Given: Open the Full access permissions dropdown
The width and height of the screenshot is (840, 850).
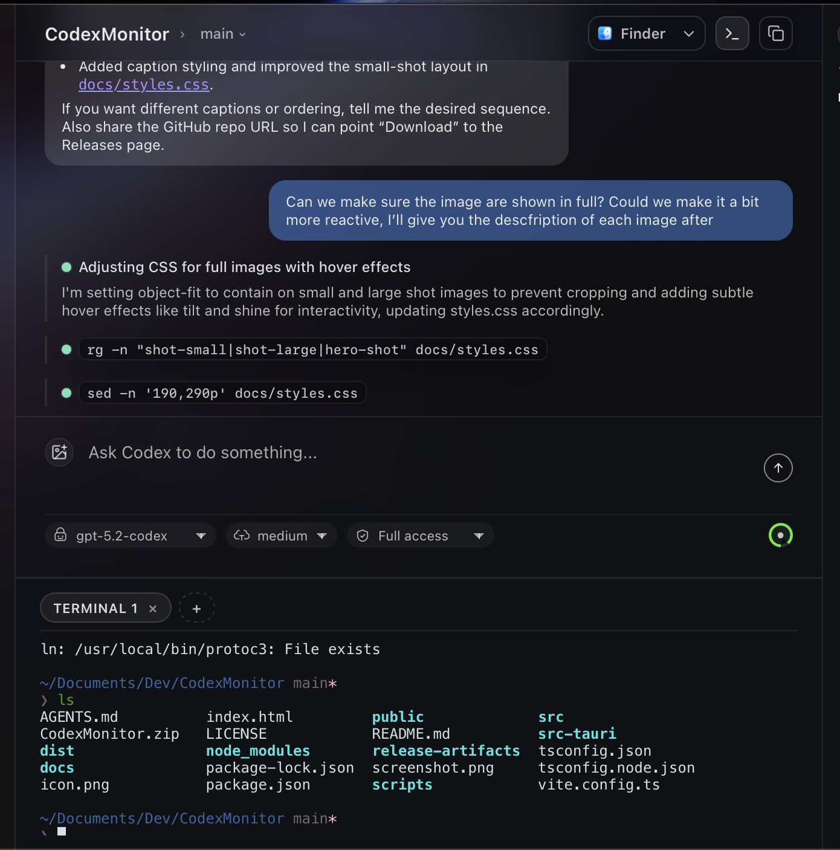Looking at the screenshot, I should 478,535.
